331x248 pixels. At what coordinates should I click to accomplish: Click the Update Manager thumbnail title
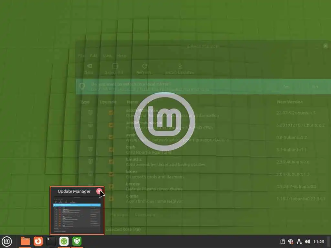(x=74, y=191)
